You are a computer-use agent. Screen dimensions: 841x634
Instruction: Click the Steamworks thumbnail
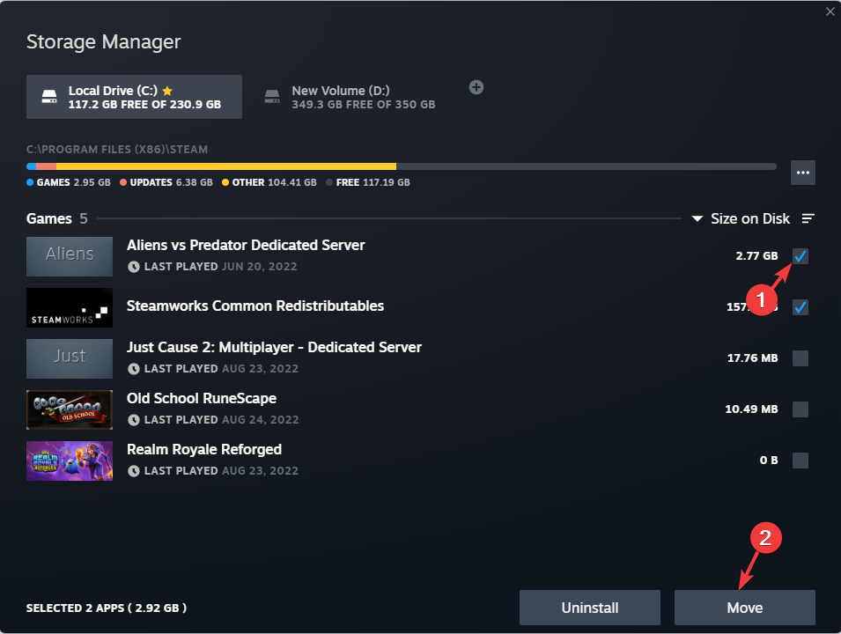pos(70,307)
